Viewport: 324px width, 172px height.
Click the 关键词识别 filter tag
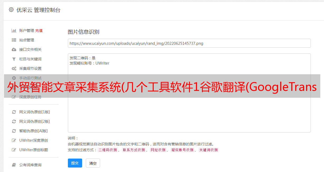point(209,150)
